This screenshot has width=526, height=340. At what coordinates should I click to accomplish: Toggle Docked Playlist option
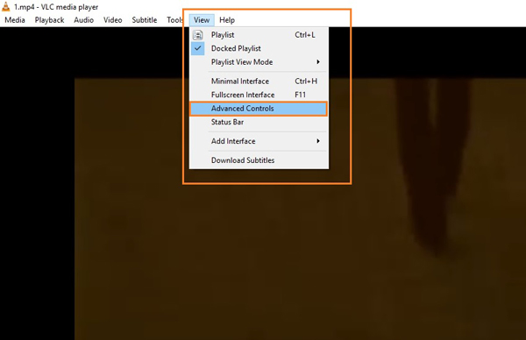pyautogui.click(x=259, y=48)
